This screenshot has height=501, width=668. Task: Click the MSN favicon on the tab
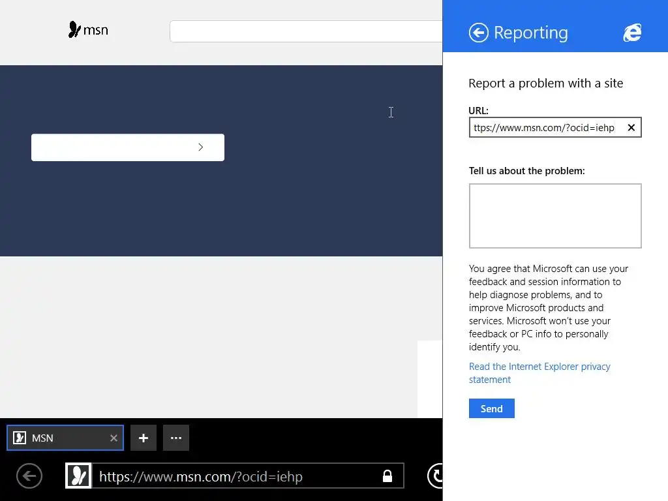coord(20,438)
